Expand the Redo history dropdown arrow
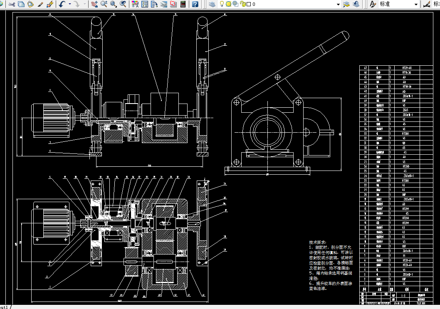This screenshot has width=440, height=309. [85, 4]
